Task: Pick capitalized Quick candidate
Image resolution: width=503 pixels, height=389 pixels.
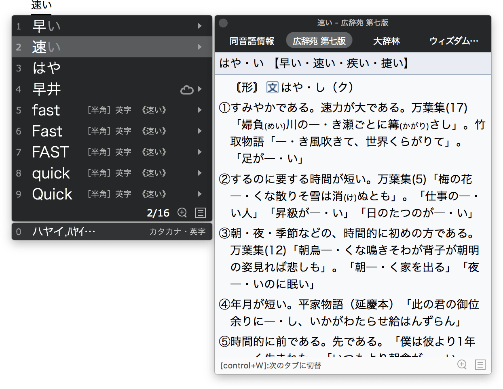Action: tap(112, 194)
